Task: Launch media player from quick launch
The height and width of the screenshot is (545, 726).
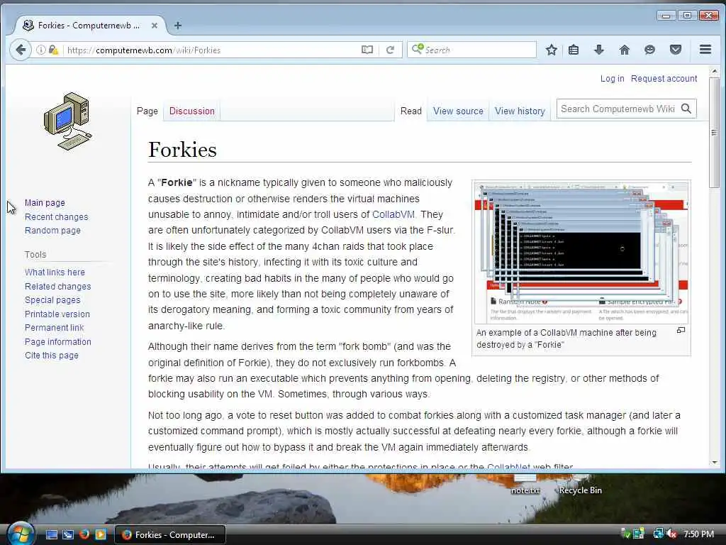Action: pos(101,534)
